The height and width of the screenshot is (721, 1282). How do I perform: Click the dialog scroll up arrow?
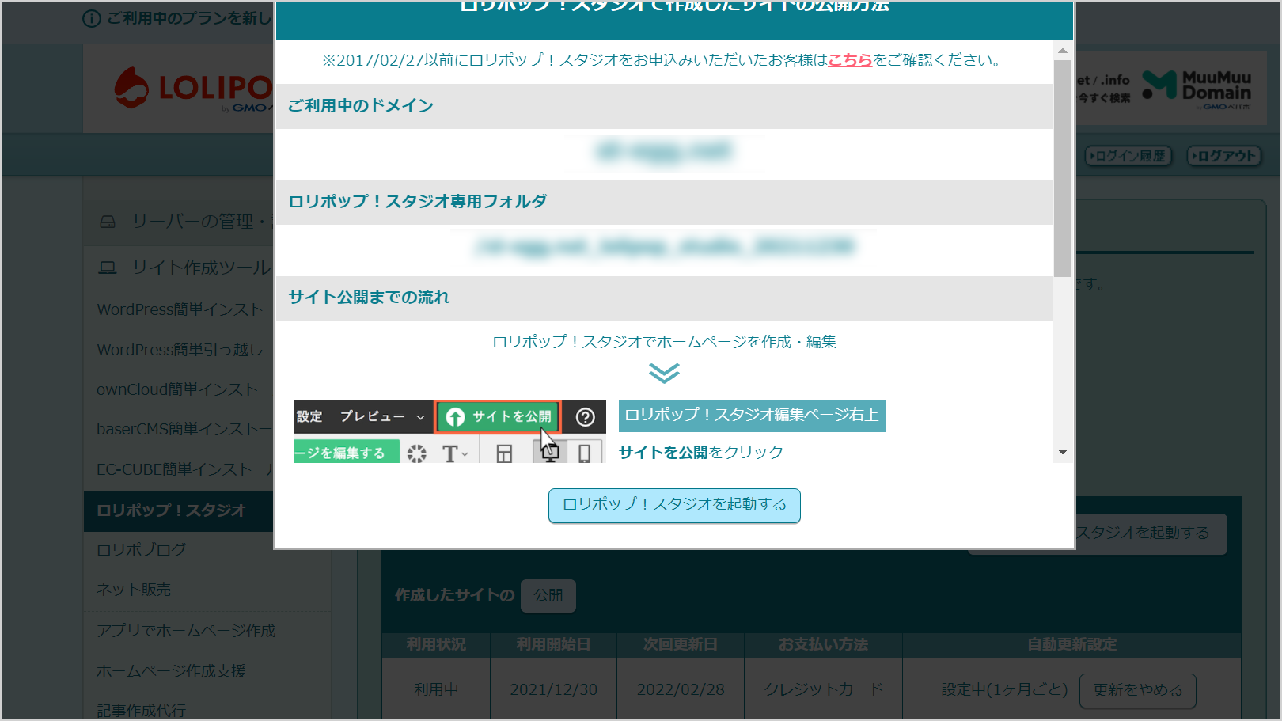click(1063, 51)
